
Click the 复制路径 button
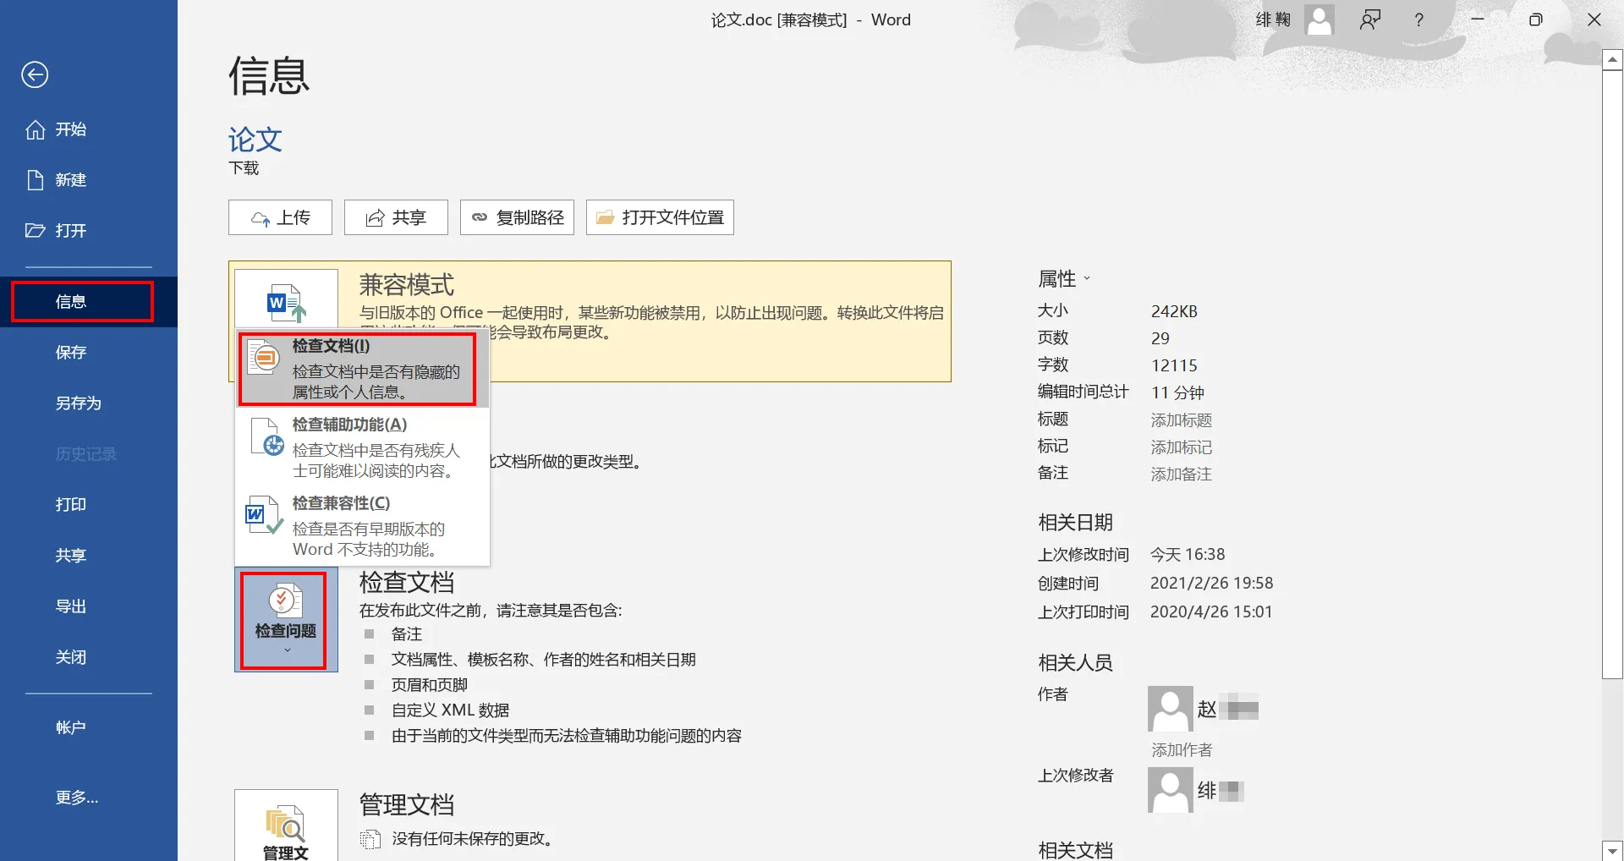pos(517,217)
